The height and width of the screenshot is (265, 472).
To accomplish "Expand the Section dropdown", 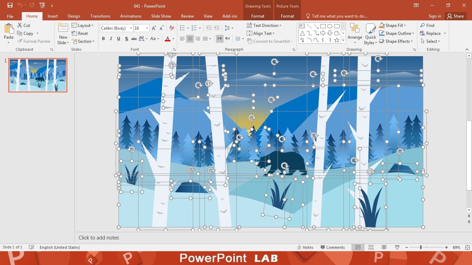I will (83, 41).
